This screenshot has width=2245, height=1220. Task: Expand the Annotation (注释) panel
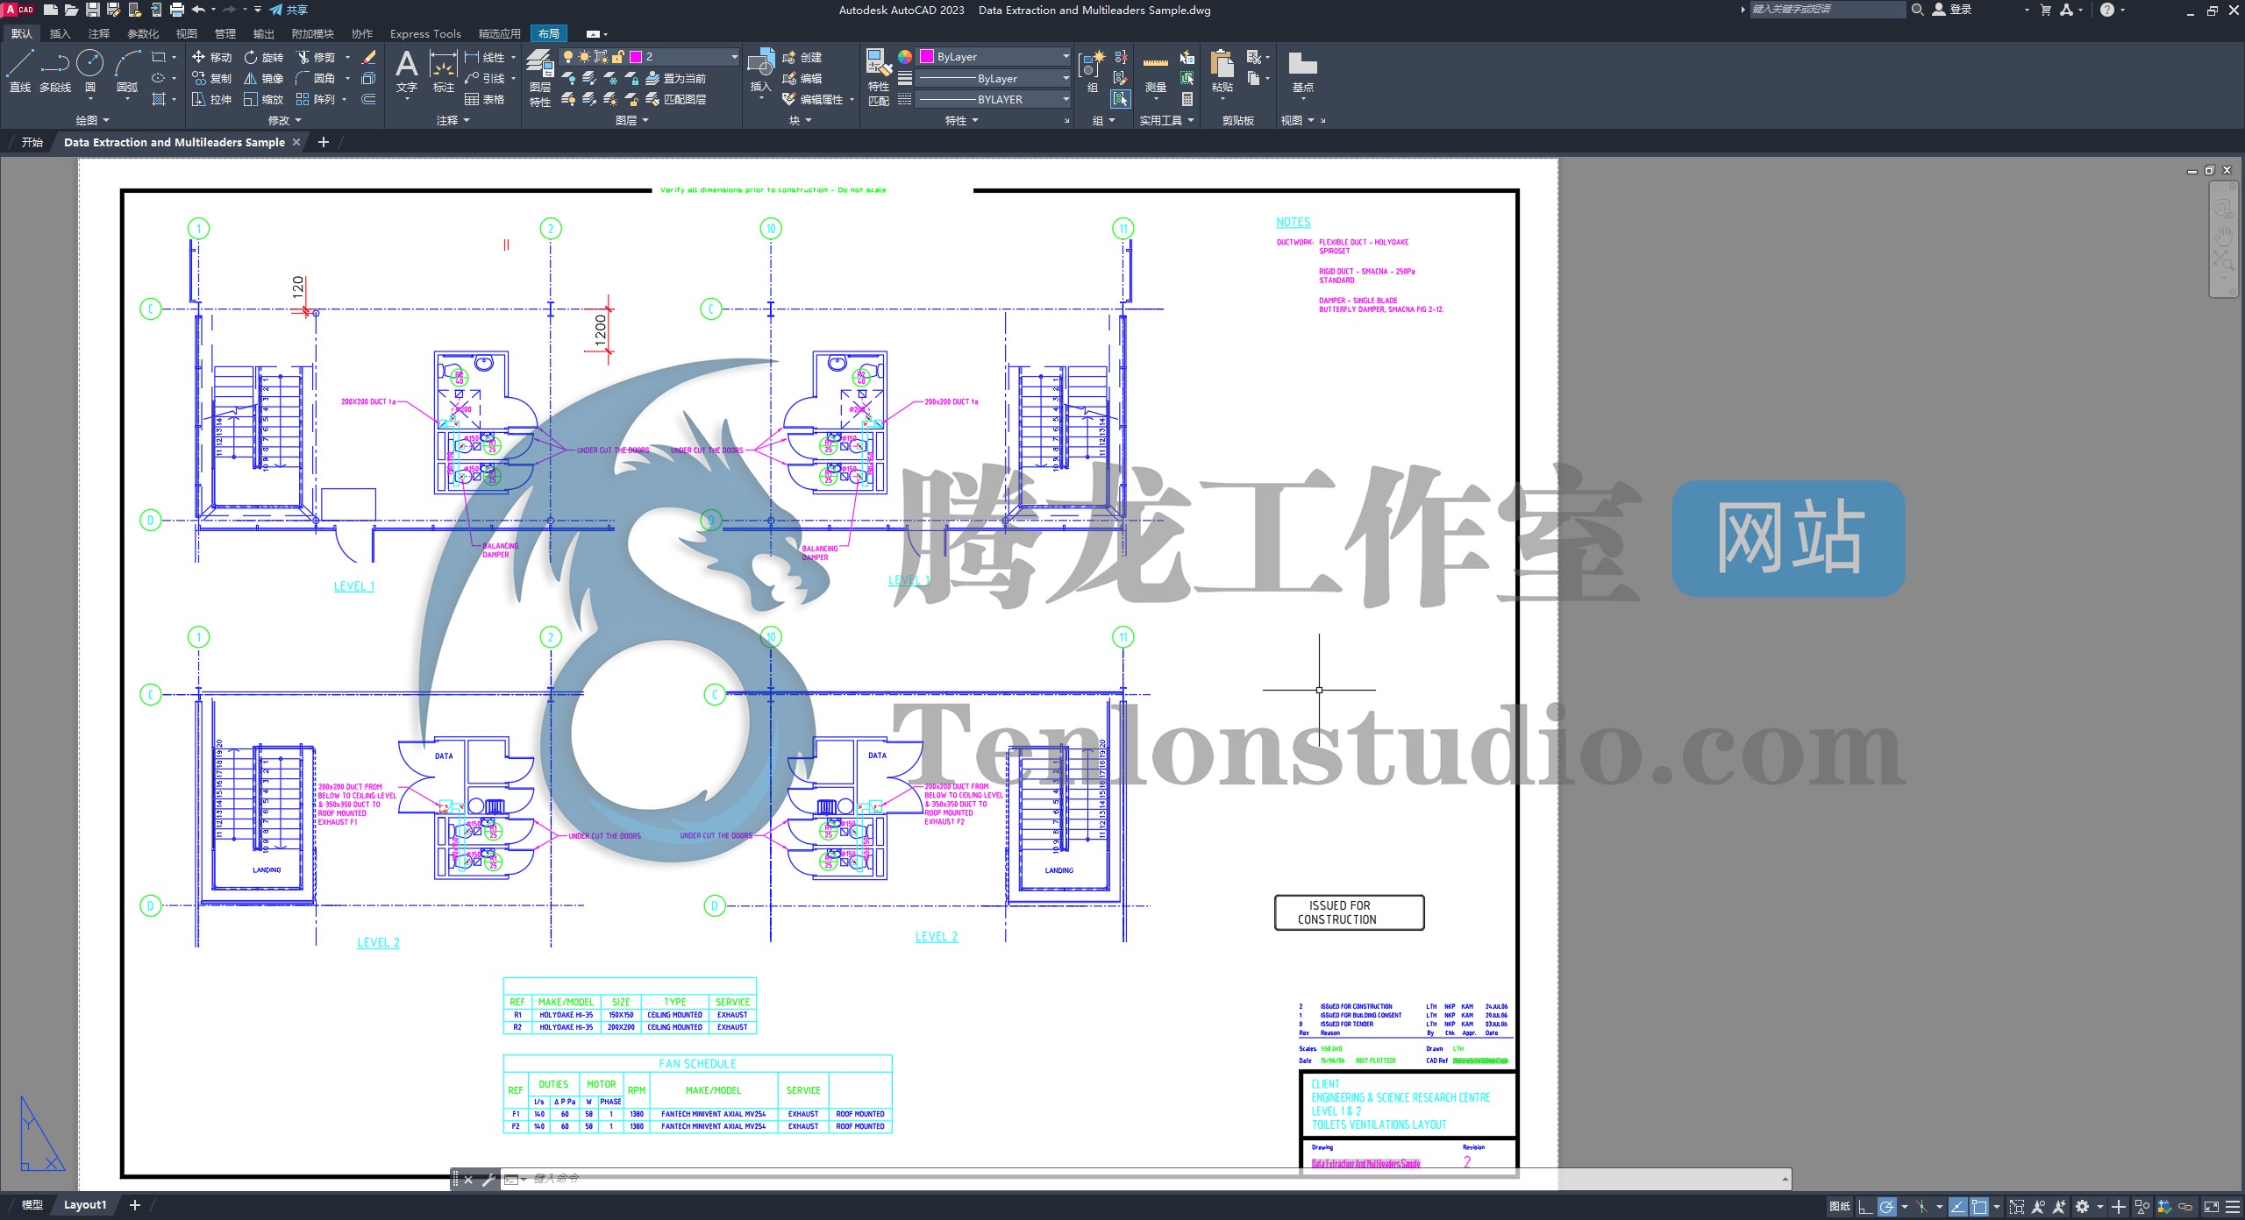(x=453, y=120)
